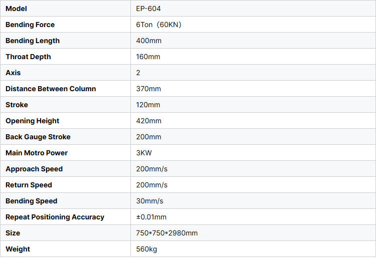The width and height of the screenshot is (376, 258).
Task: Click the Repeat Positioning Accuracy label
Action: click(55, 217)
